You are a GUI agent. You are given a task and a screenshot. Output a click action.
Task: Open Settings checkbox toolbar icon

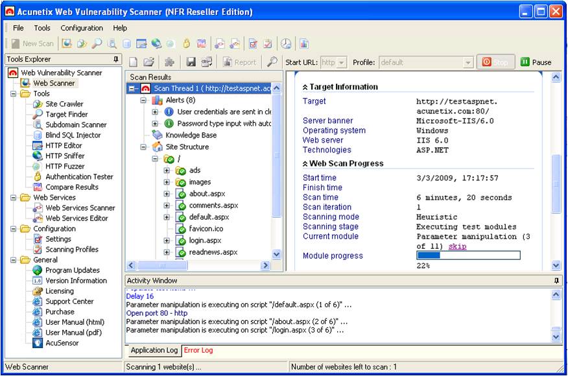[253, 44]
